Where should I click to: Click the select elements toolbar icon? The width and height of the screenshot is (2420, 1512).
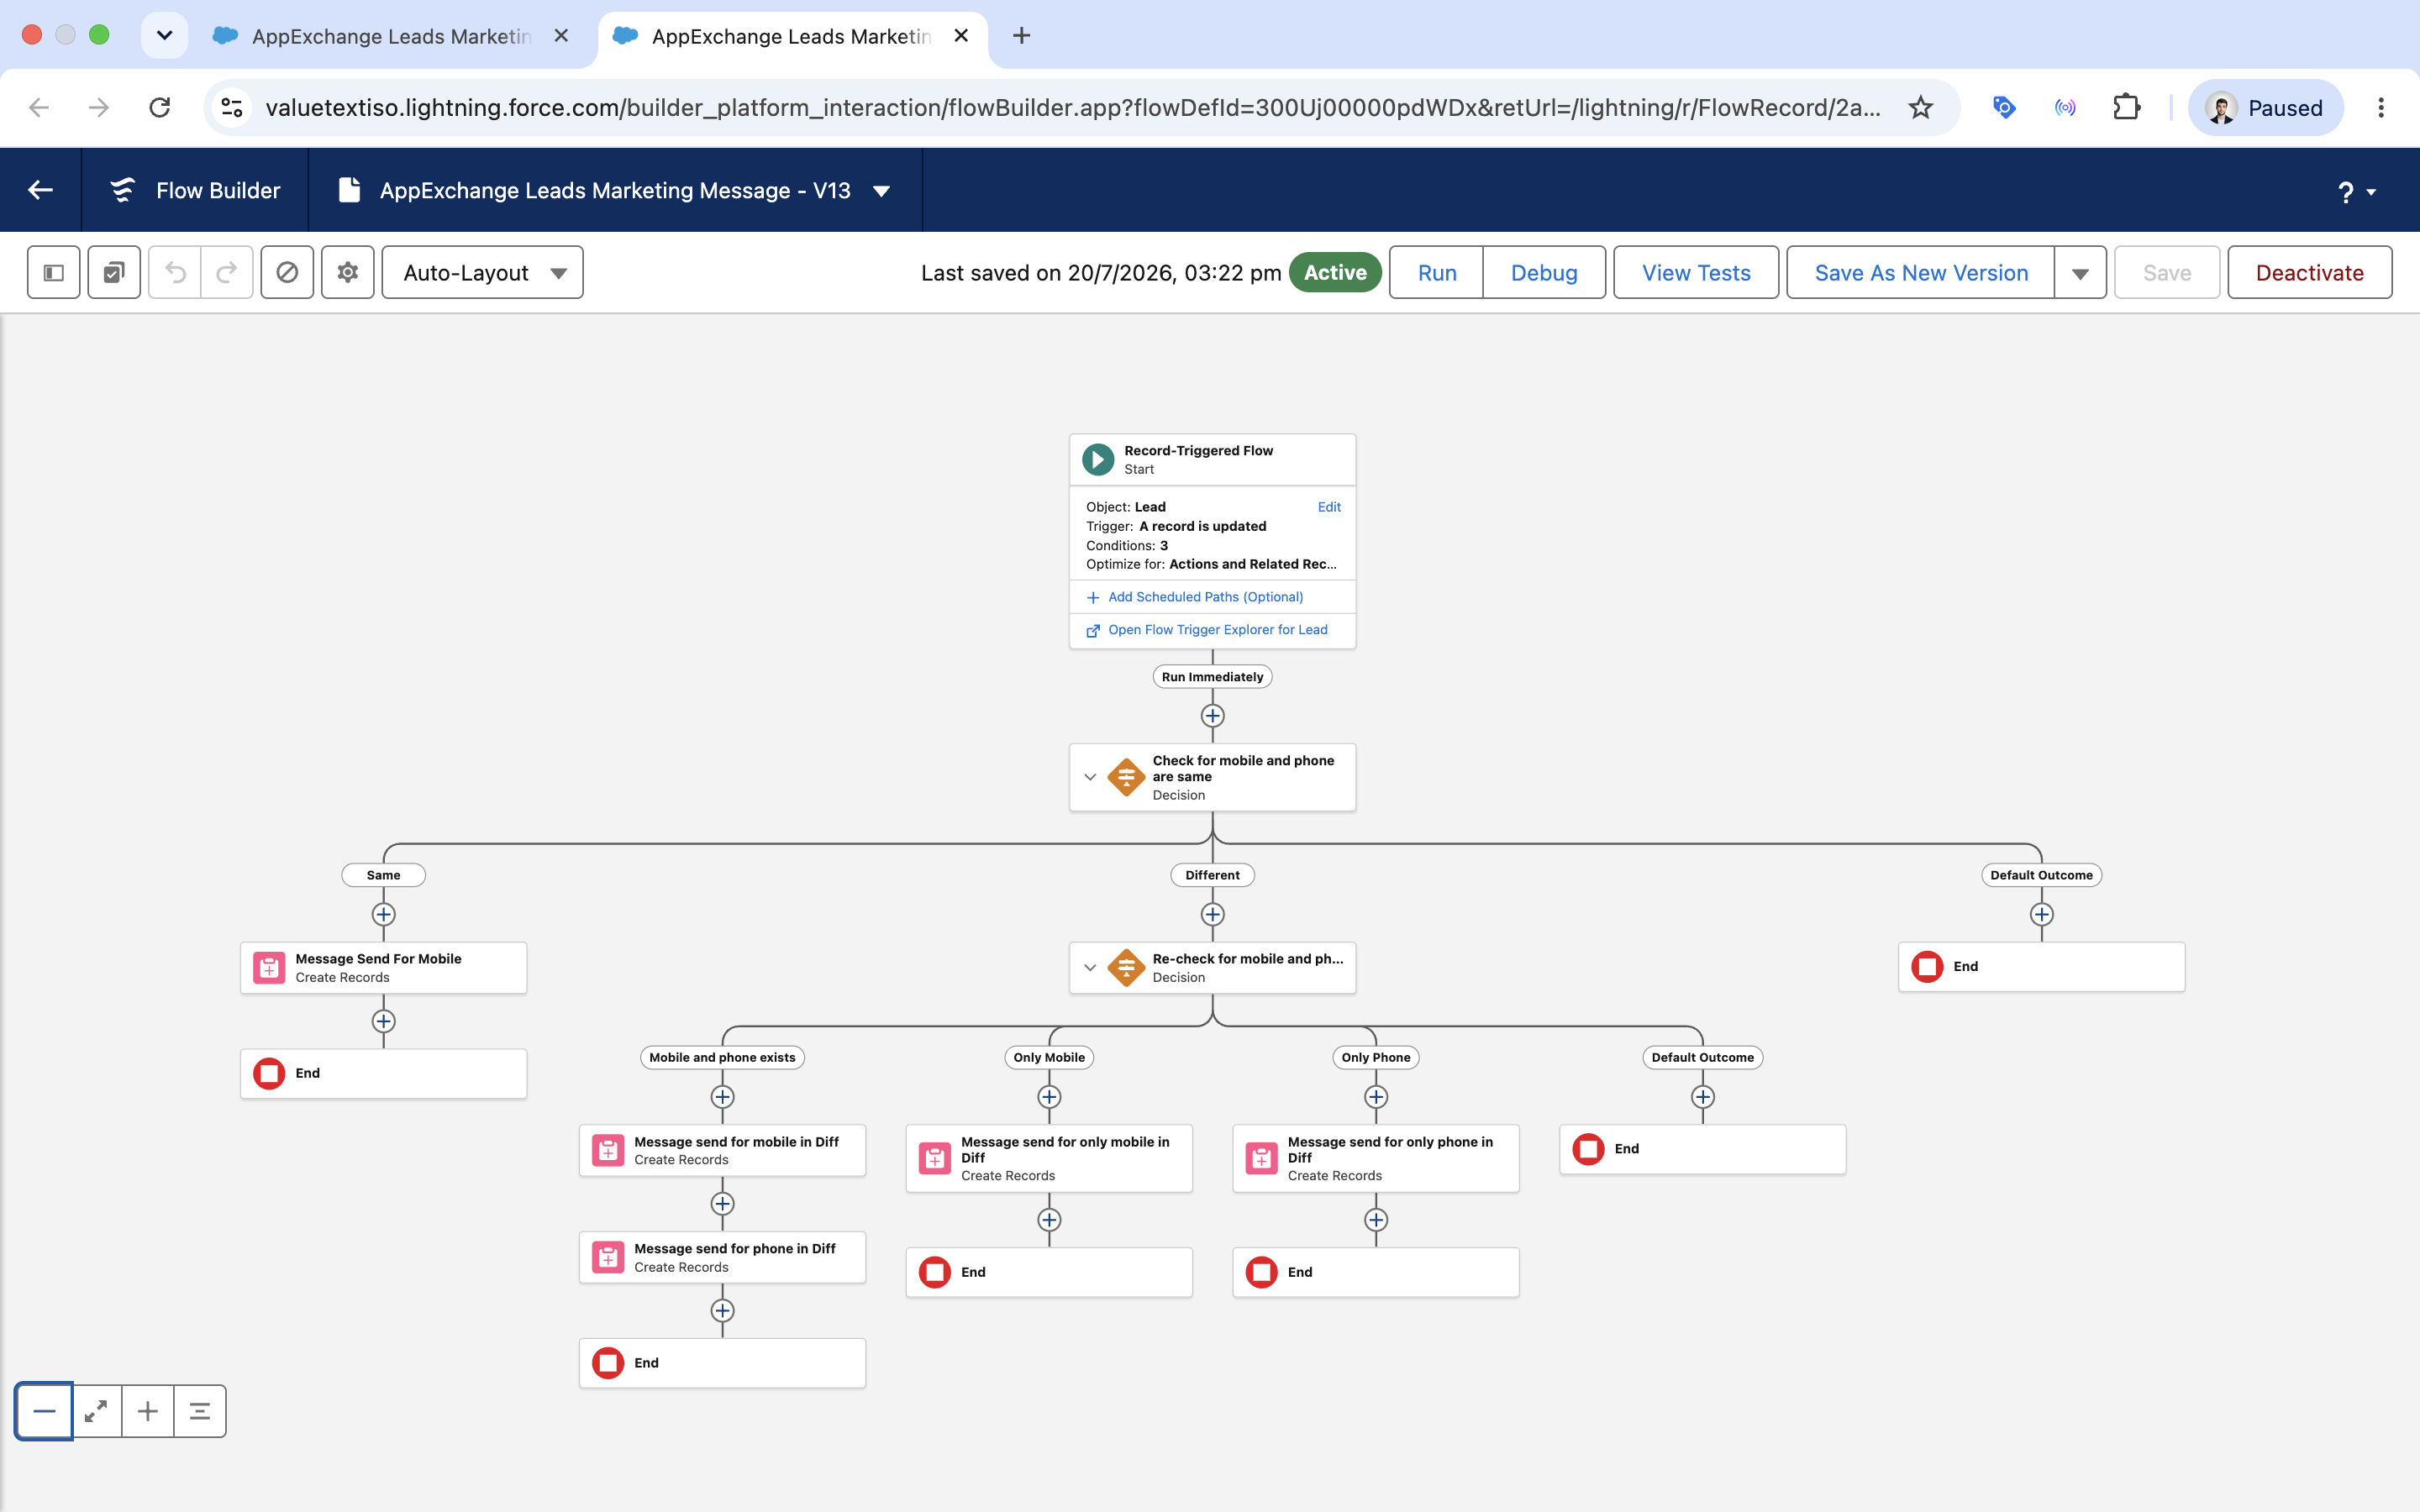114,272
